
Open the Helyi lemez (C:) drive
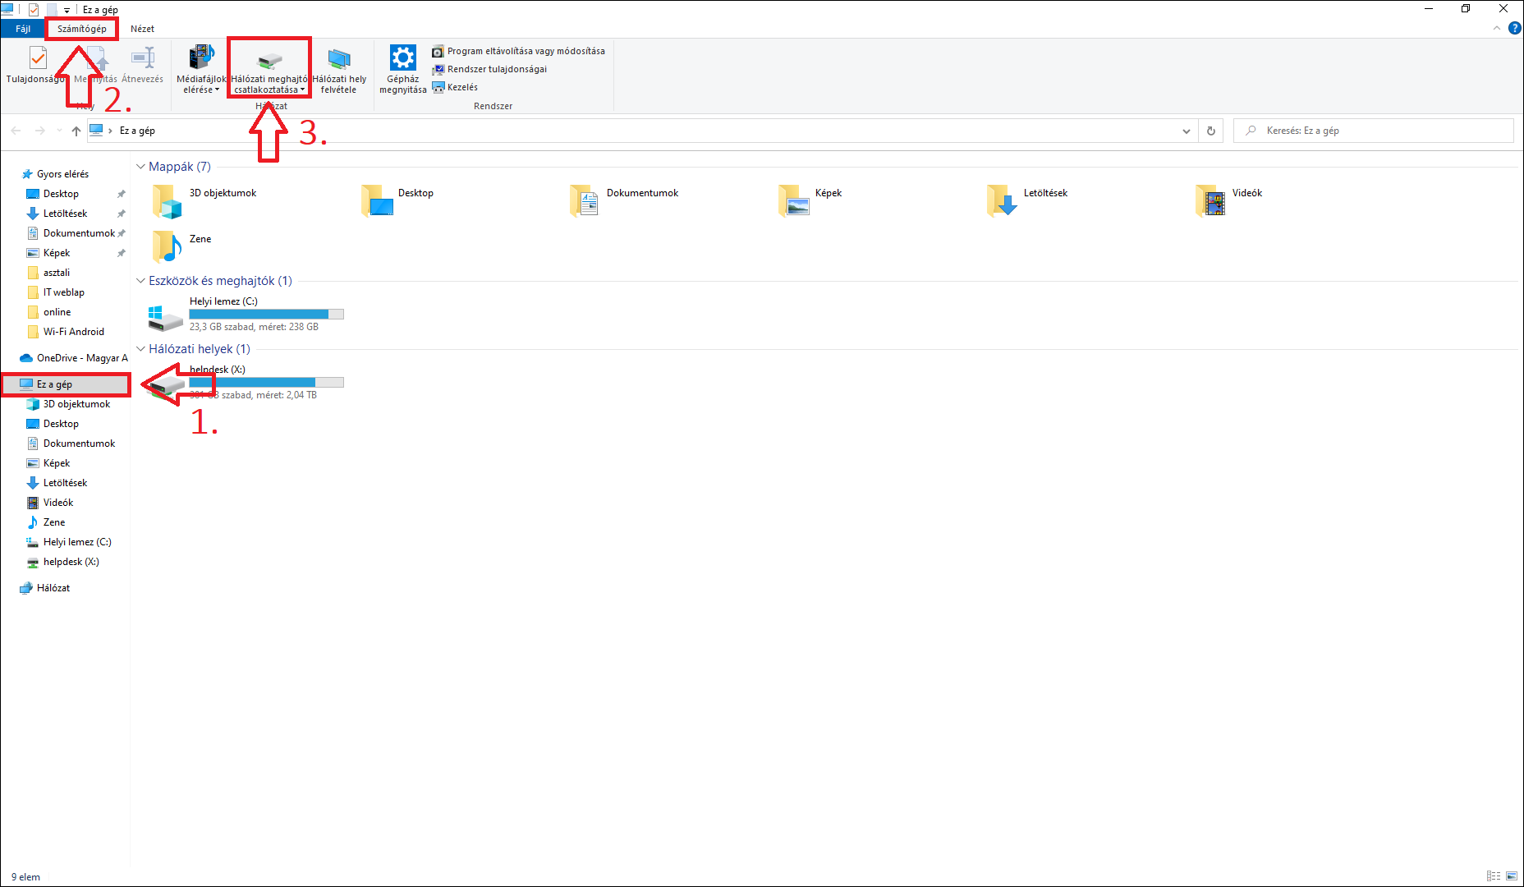tap(166, 315)
